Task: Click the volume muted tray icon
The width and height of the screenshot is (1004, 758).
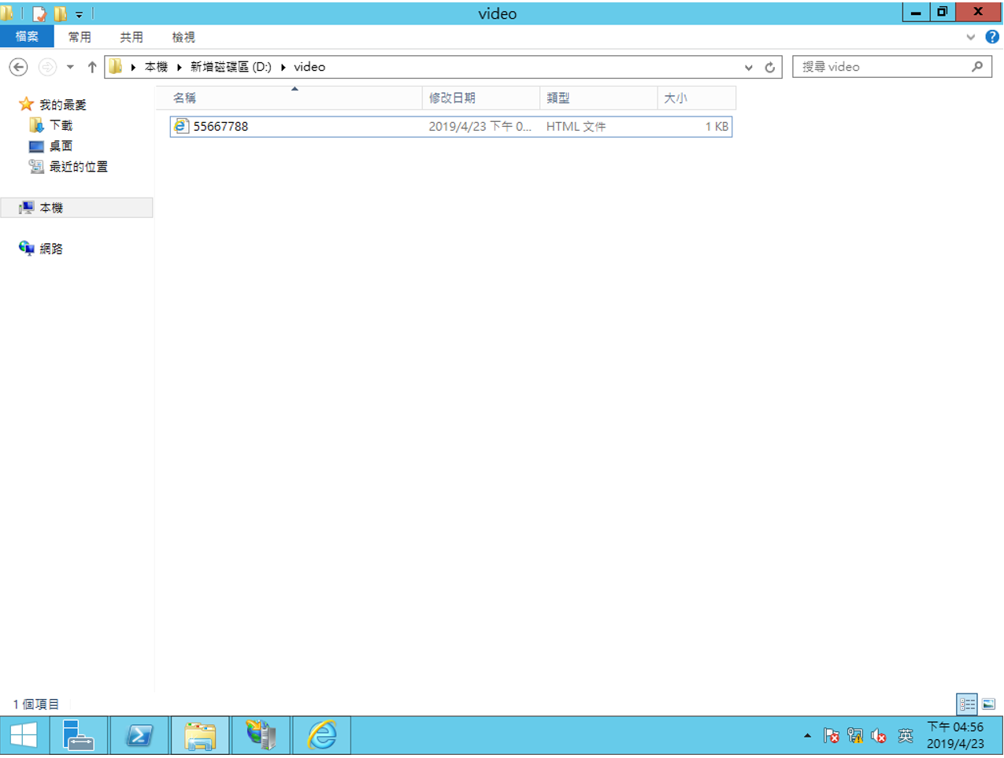Action: click(879, 736)
